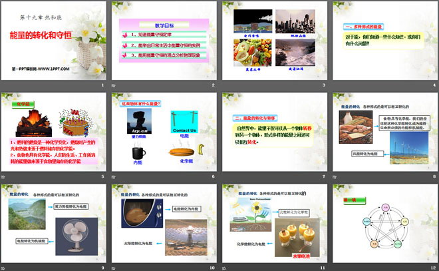Click slide number label 3
439x271 pixels.
coord(324,85)
